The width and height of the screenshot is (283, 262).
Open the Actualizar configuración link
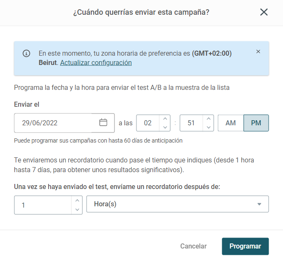click(x=96, y=63)
